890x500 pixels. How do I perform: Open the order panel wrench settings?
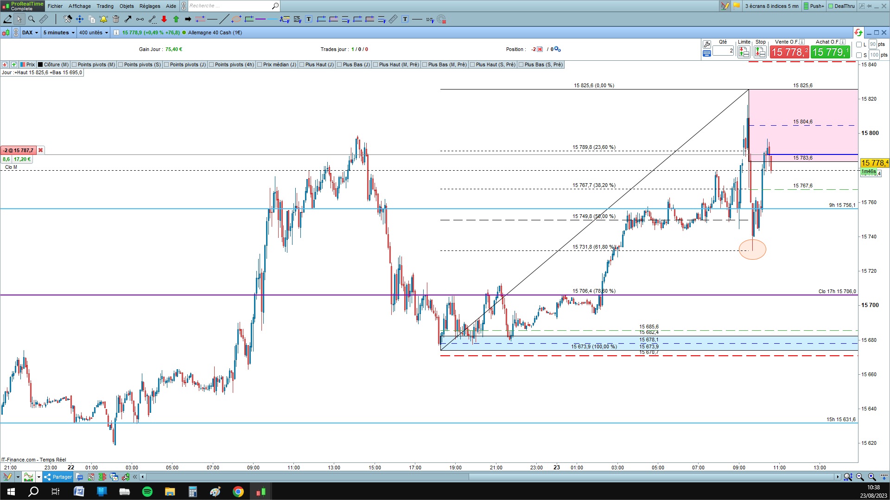(707, 45)
